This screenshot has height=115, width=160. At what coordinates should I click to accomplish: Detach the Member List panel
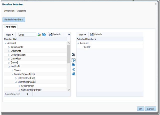(55, 35)
